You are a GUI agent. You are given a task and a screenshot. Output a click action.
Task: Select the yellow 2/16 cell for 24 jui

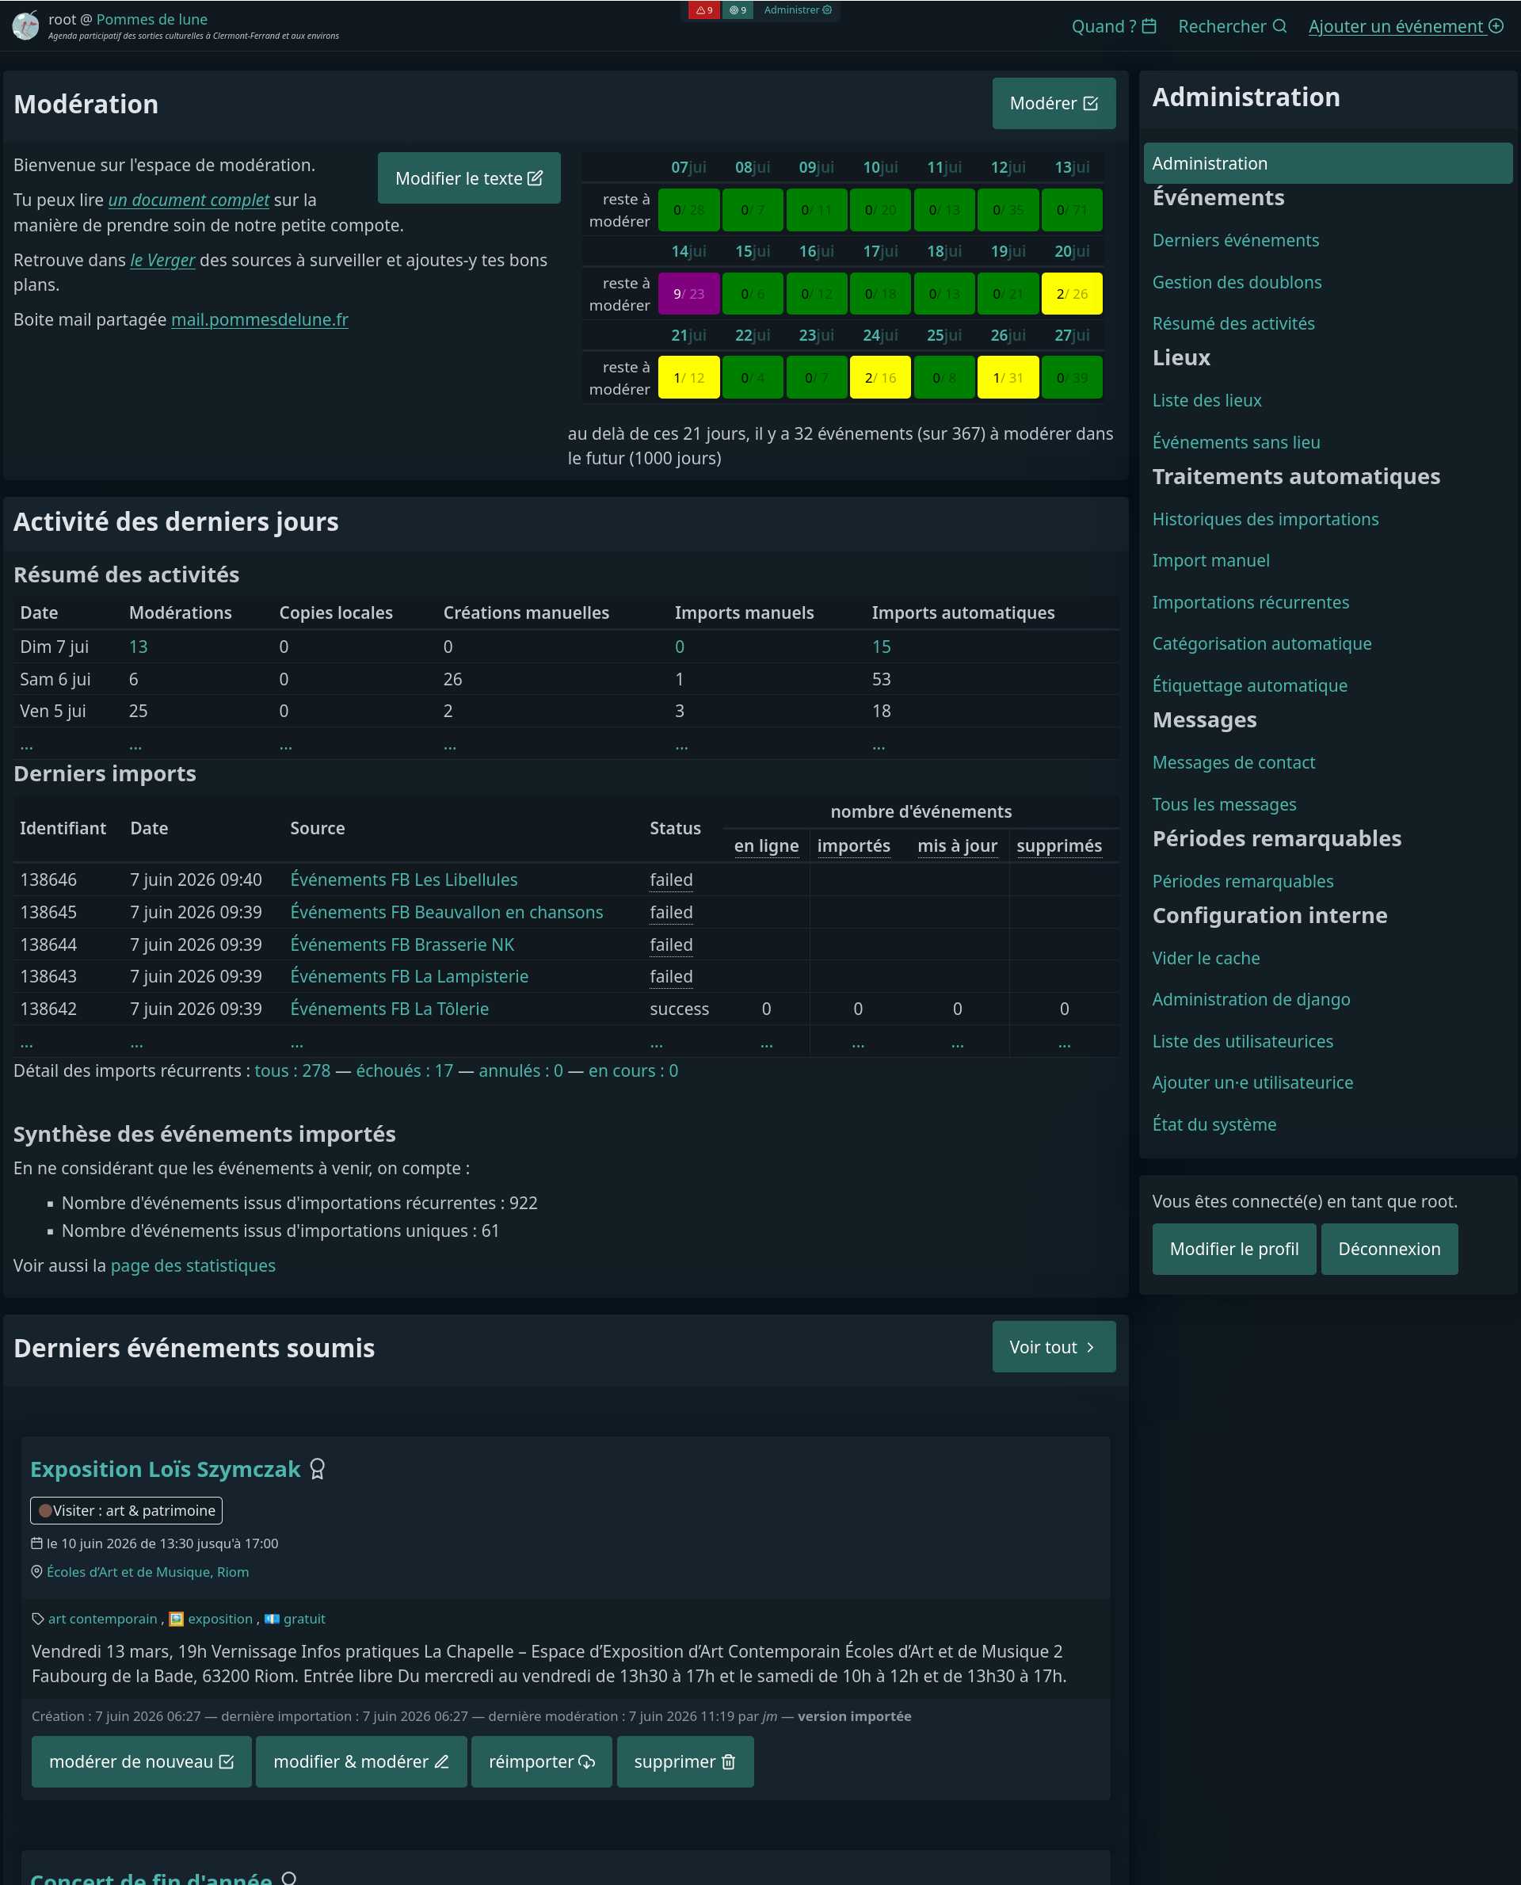(879, 378)
